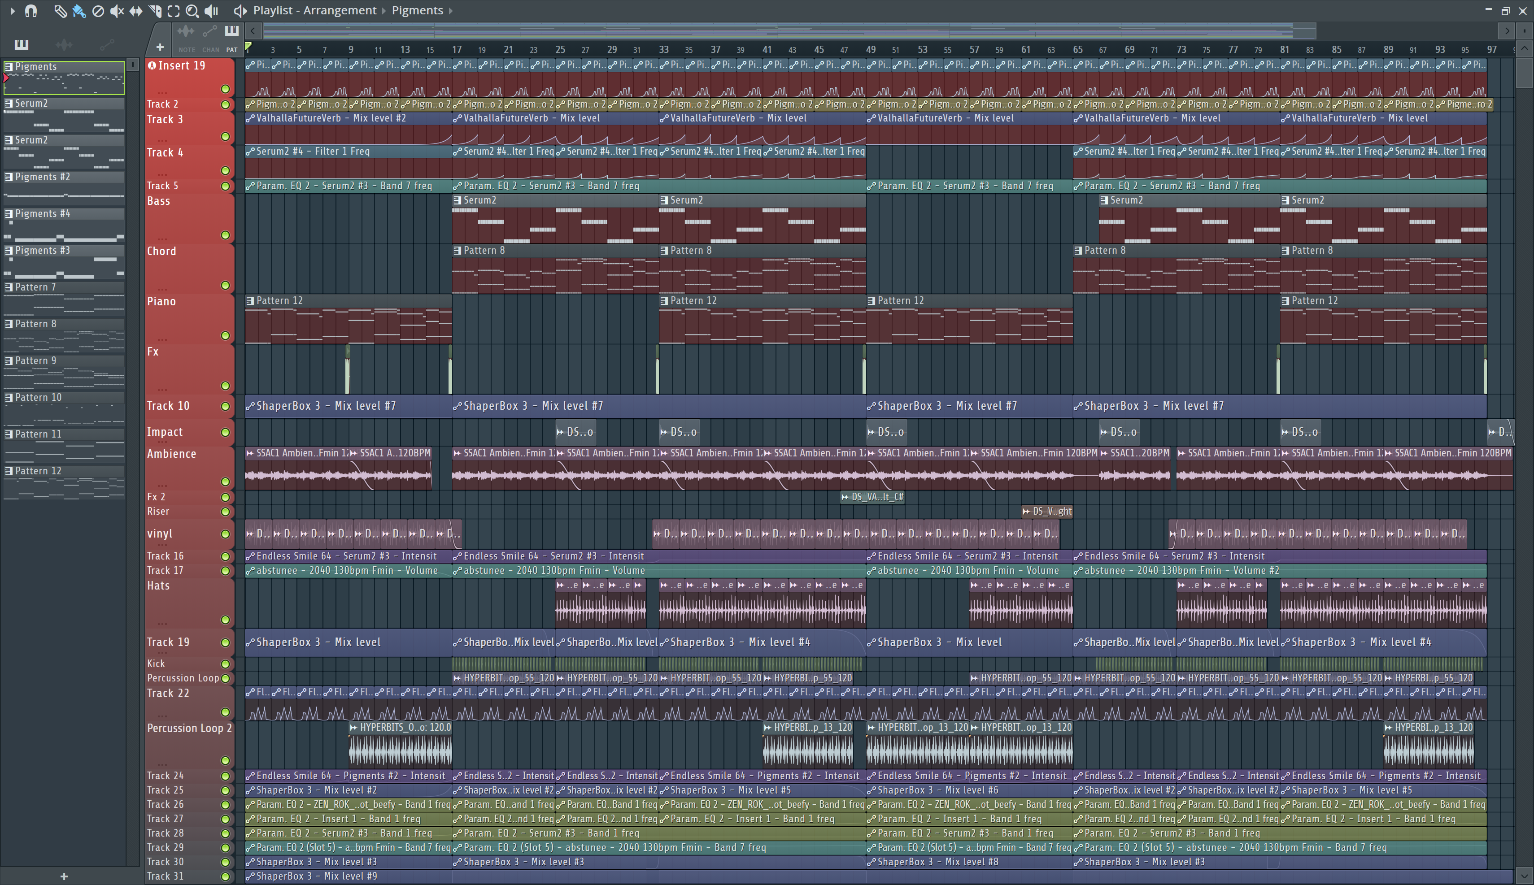Click the Pattern 9 icon in the picker

pos(9,360)
